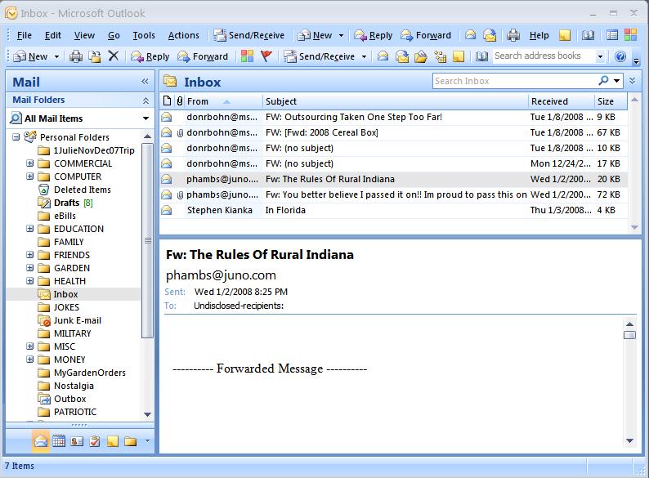Click the Categorize colored squares icon in second toolbar
Image resolution: width=649 pixels, height=478 pixels.
coord(247,56)
